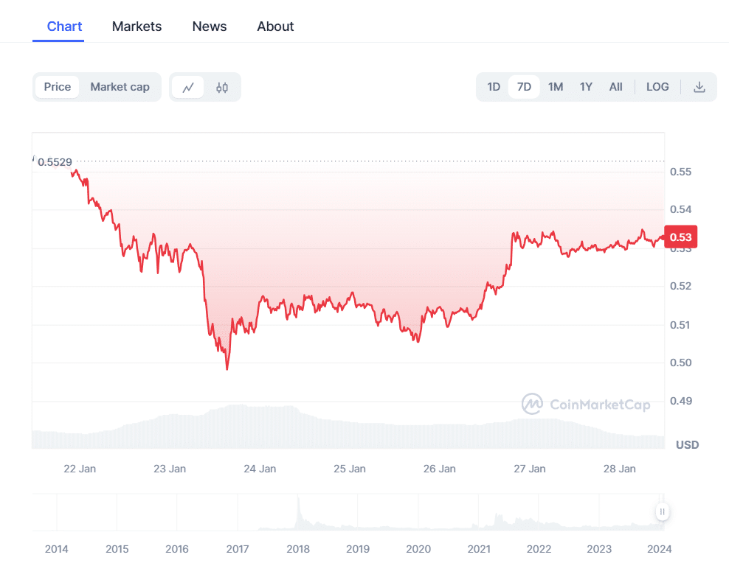Toggle the Price view

pos(58,87)
